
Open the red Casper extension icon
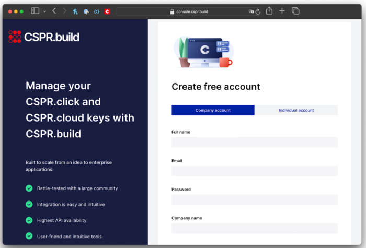107,11
